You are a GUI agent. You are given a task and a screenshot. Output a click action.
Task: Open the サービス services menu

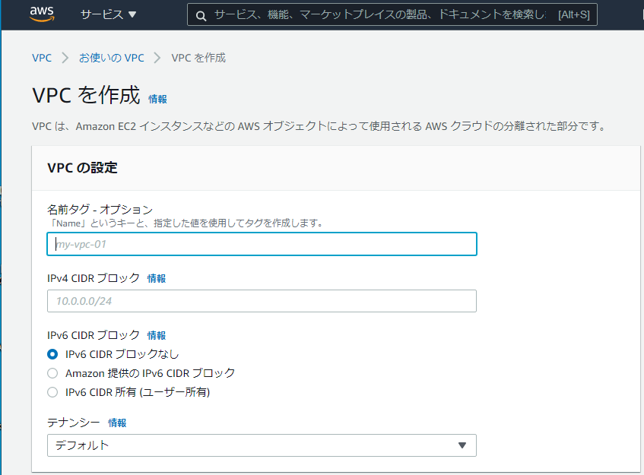point(108,14)
